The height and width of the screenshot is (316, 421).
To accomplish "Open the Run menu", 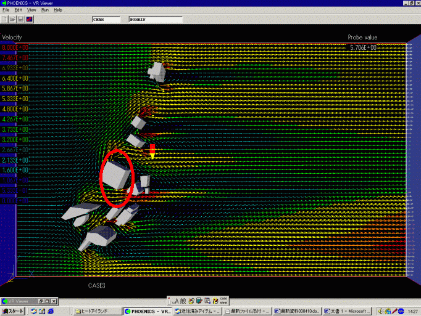I will (x=44, y=10).
